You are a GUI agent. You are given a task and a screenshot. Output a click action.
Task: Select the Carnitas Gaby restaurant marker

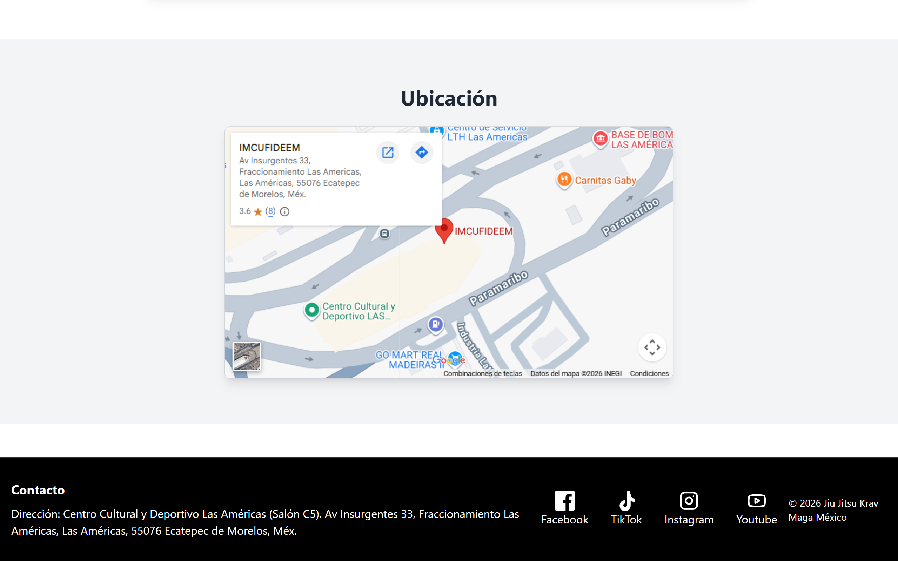point(564,180)
